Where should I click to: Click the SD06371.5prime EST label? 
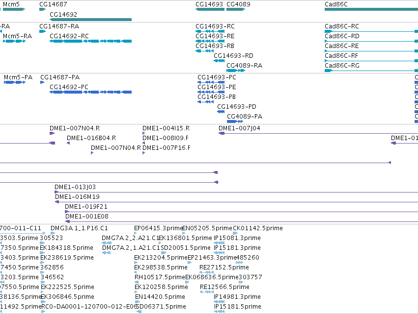161,307
